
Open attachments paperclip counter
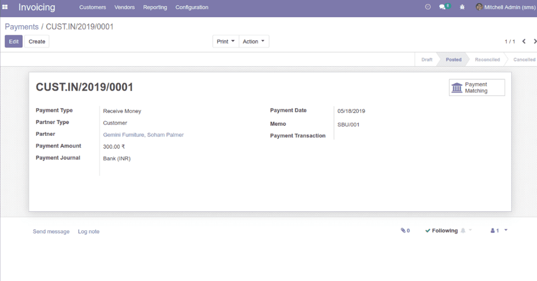pyautogui.click(x=405, y=231)
